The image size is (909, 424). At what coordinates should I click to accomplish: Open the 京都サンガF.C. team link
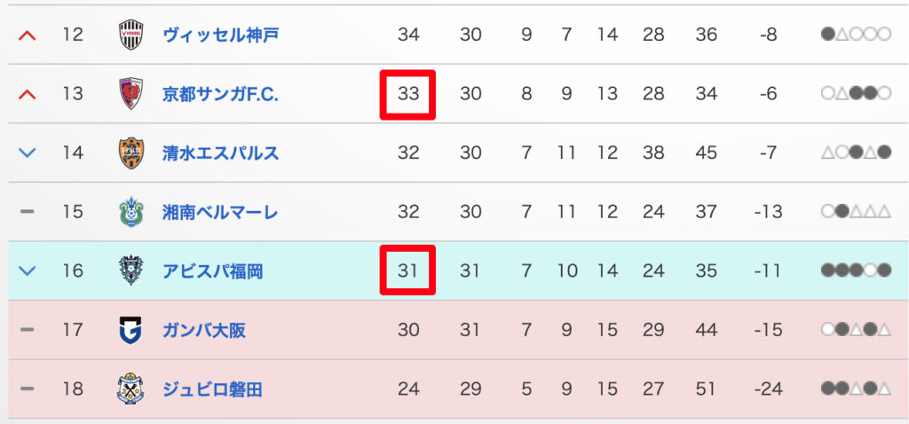(220, 93)
